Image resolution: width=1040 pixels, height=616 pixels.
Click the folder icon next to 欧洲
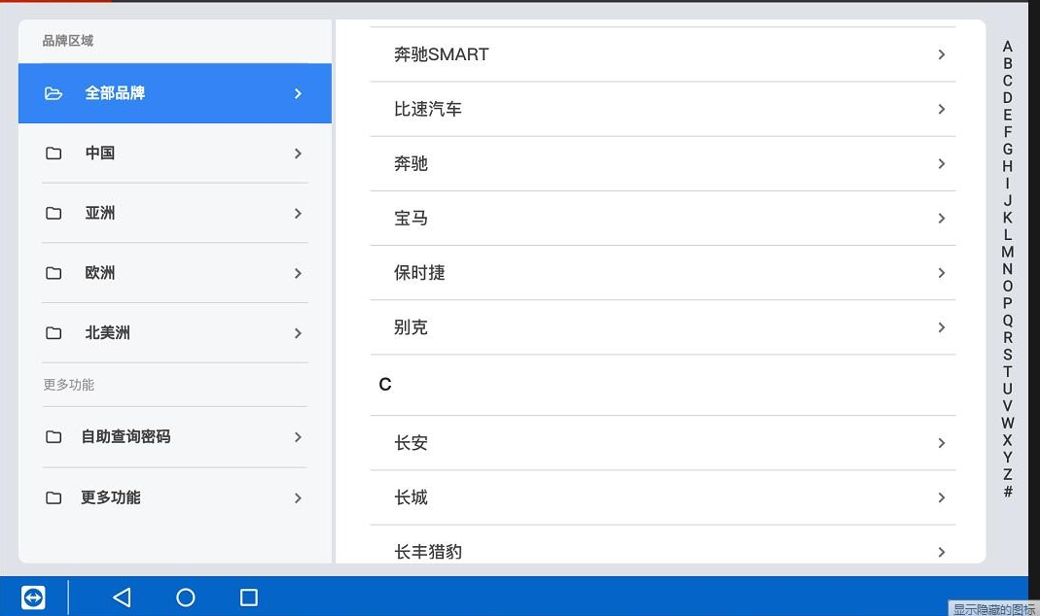click(54, 273)
